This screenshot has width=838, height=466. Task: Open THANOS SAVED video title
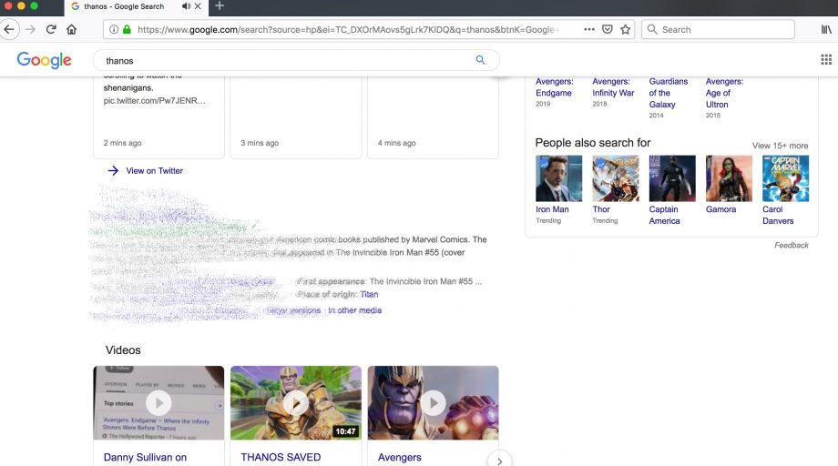281,458
